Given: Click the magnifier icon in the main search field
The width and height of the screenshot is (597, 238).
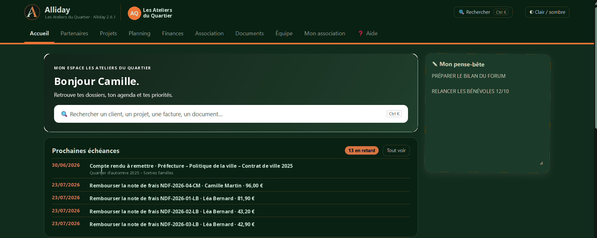Looking at the screenshot, I should click(x=64, y=114).
